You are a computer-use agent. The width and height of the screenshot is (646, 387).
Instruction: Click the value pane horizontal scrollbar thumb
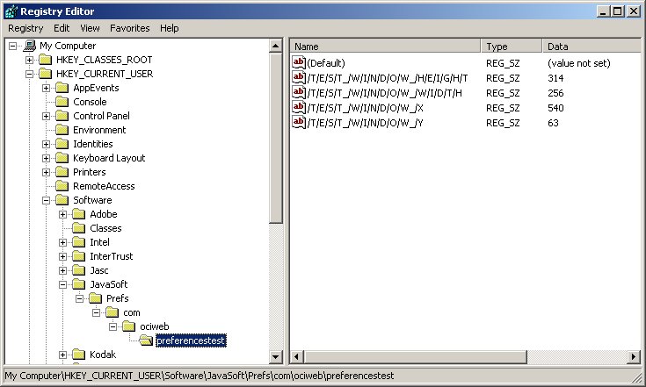tap(415, 356)
